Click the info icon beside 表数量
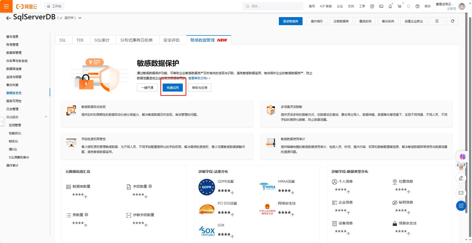The image size is (472, 243). click(86, 215)
